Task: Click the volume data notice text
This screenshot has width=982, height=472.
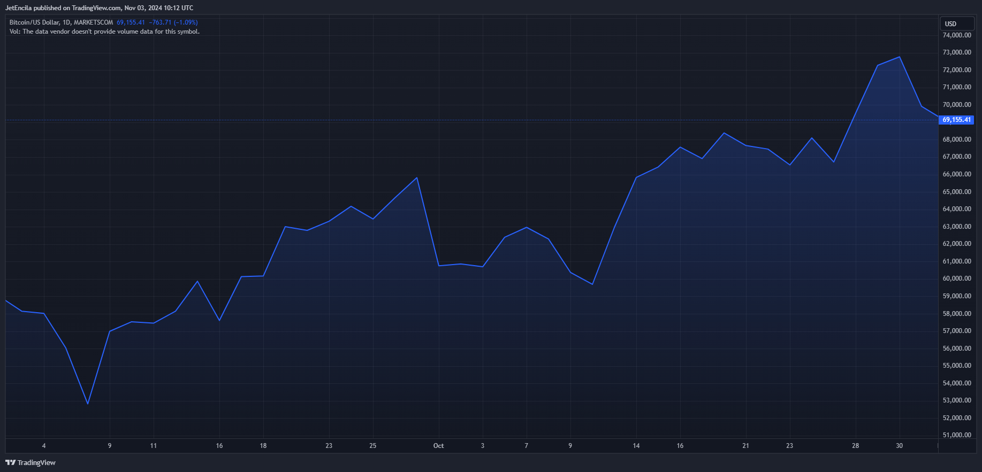Action: pos(104,32)
